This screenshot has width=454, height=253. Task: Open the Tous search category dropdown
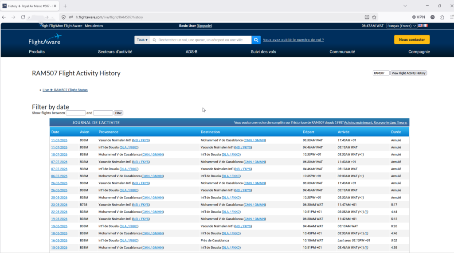(142, 40)
